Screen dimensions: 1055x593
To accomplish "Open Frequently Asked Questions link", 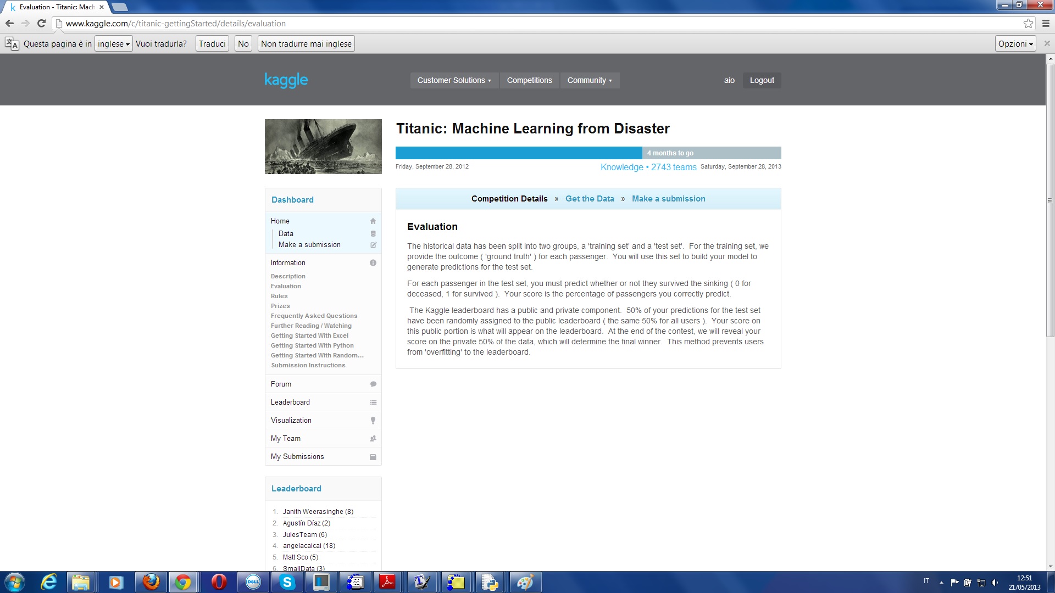I will (x=314, y=316).
